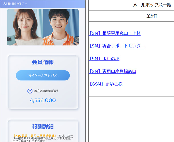174x142 pixels.
Task: Click the 報酬詳細 section heading
Action: tap(43, 127)
